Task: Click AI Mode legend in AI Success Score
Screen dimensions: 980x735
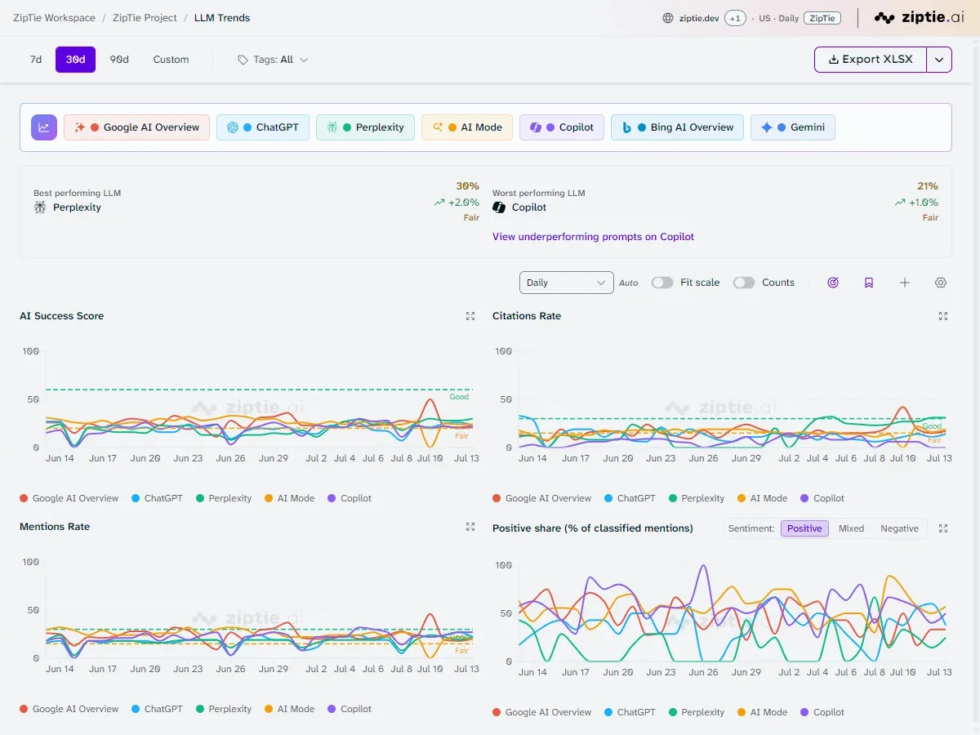Action: [289, 498]
